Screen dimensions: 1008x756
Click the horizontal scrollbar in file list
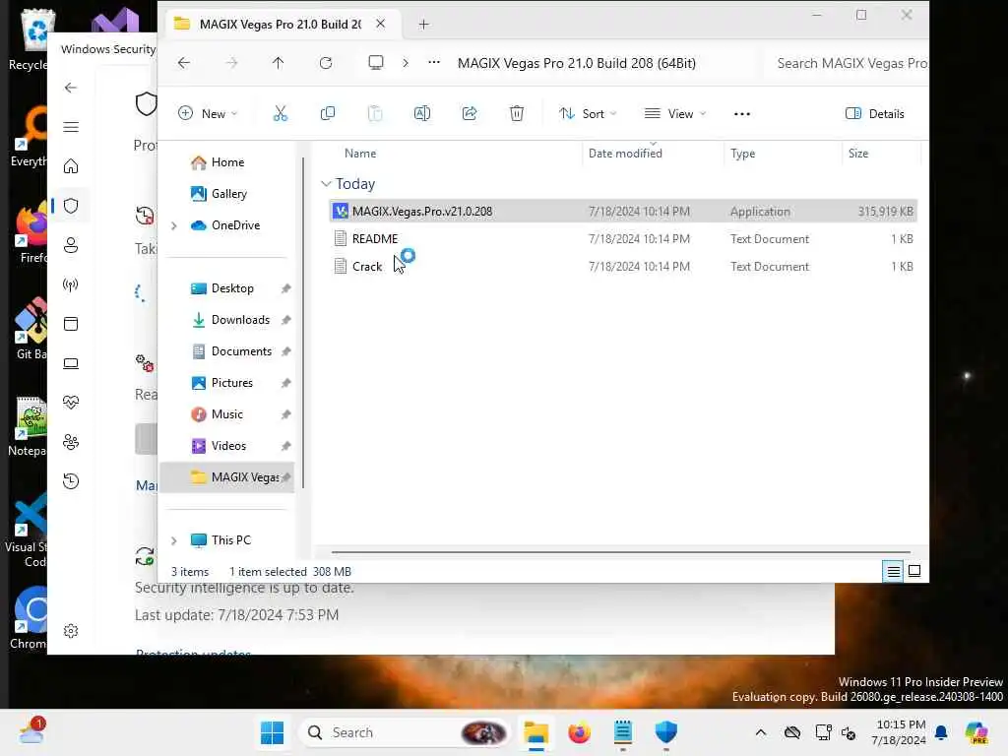(x=620, y=551)
